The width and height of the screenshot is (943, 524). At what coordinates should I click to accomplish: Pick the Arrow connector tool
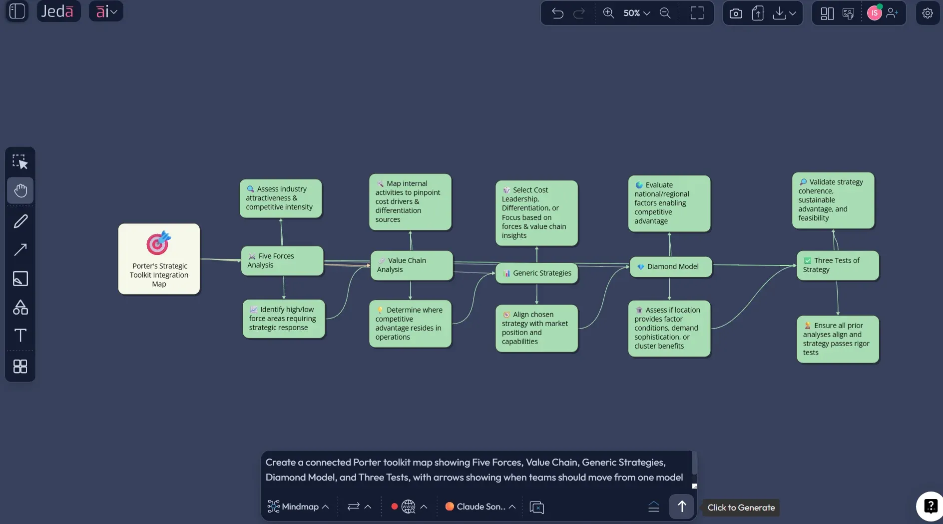click(x=20, y=250)
